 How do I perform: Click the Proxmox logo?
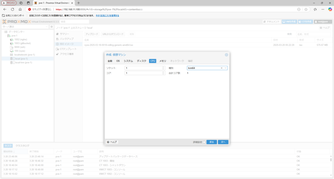pyautogui.click(x=16, y=22)
